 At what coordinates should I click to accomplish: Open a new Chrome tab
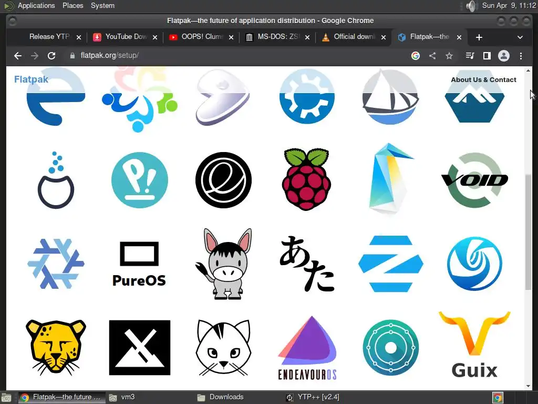(479, 37)
